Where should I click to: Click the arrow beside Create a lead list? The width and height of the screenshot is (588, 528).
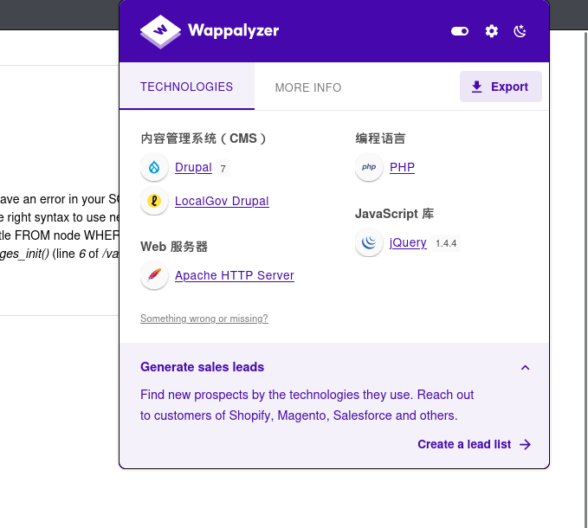tap(525, 444)
